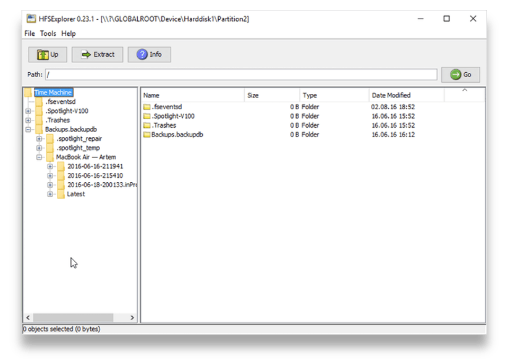This screenshot has height=360, width=513.
Task: Collapse the Backups.backupdb tree node
Action: (x=28, y=130)
